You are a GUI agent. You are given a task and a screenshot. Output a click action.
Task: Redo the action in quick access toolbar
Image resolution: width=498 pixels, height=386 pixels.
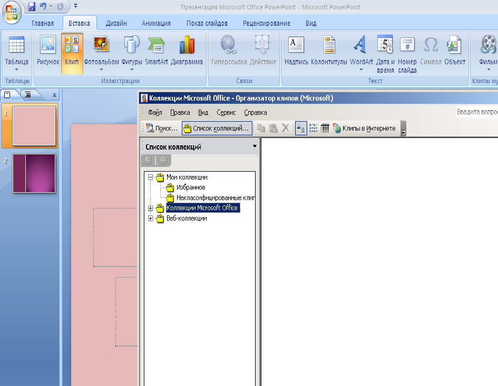coord(61,6)
